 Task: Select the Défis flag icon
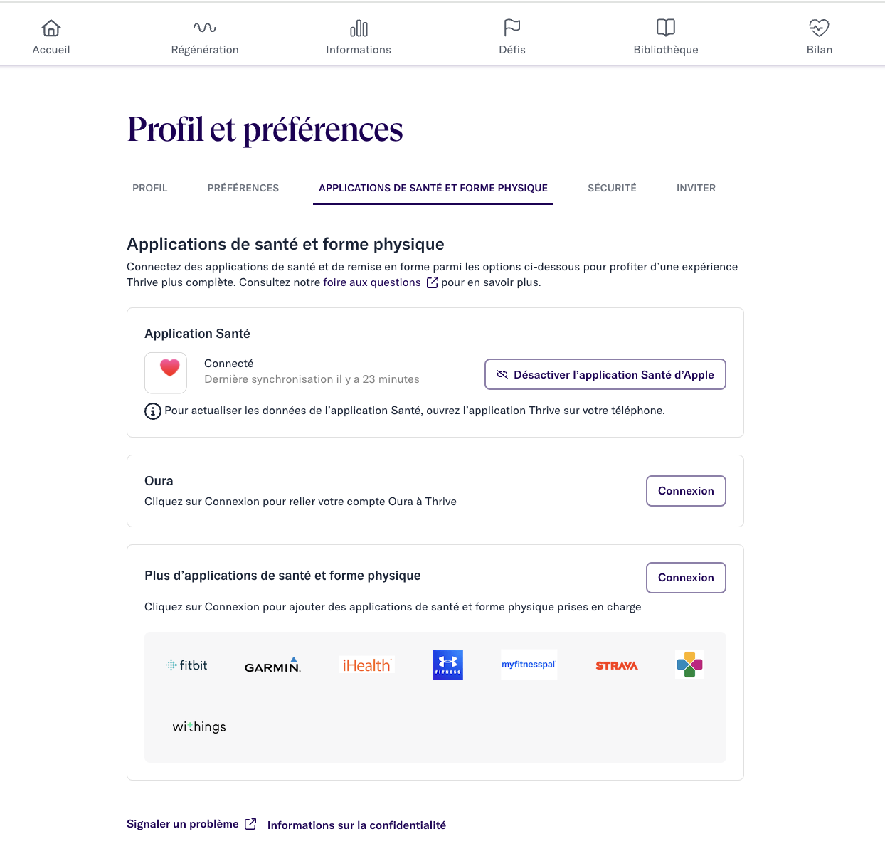(x=512, y=28)
